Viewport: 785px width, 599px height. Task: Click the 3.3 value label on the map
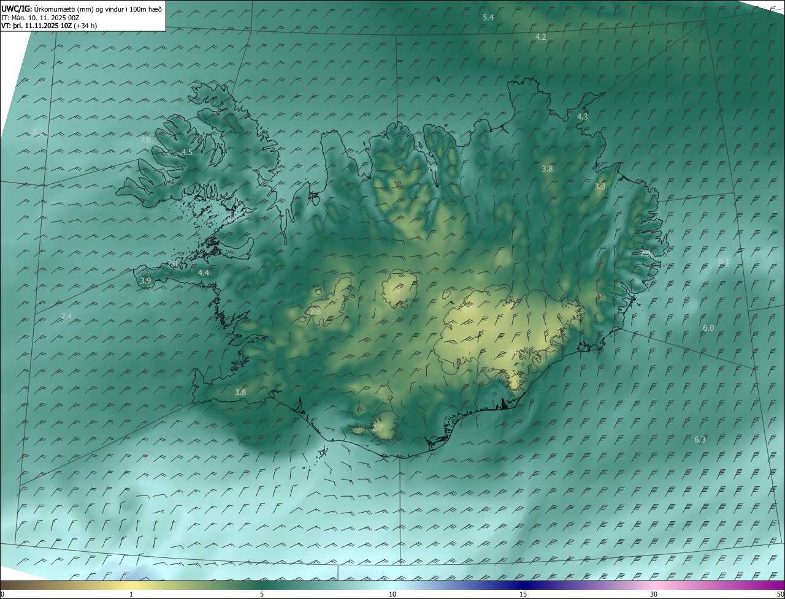[600, 187]
